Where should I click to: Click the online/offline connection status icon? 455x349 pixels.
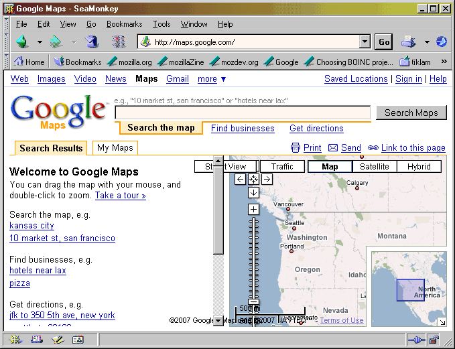click(416, 340)
